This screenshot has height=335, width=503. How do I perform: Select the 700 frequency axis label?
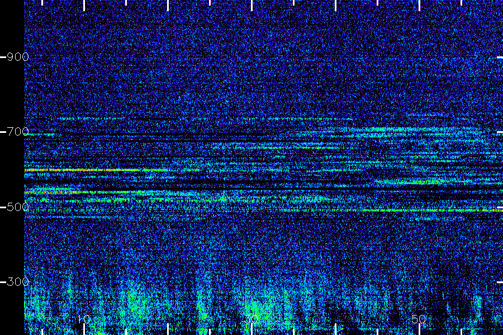click(x=18, y=132)
